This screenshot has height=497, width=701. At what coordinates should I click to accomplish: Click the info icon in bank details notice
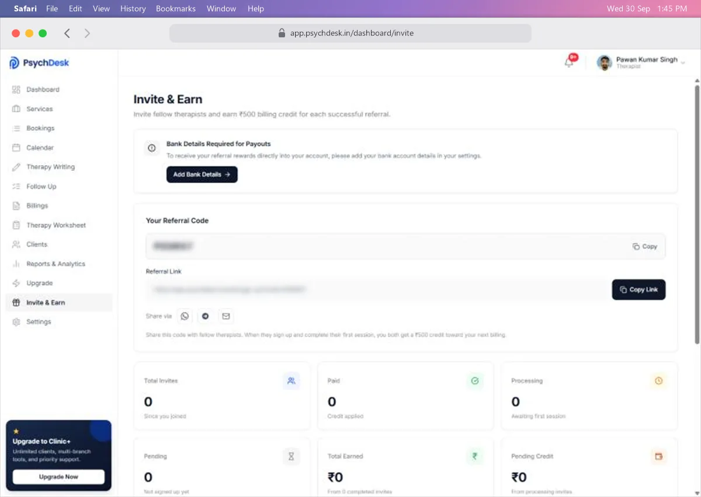152,148
